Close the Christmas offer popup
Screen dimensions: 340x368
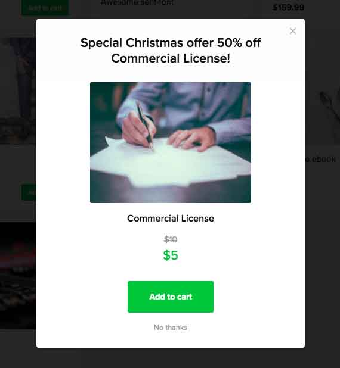pyautogui.click(x=293, y=31)
